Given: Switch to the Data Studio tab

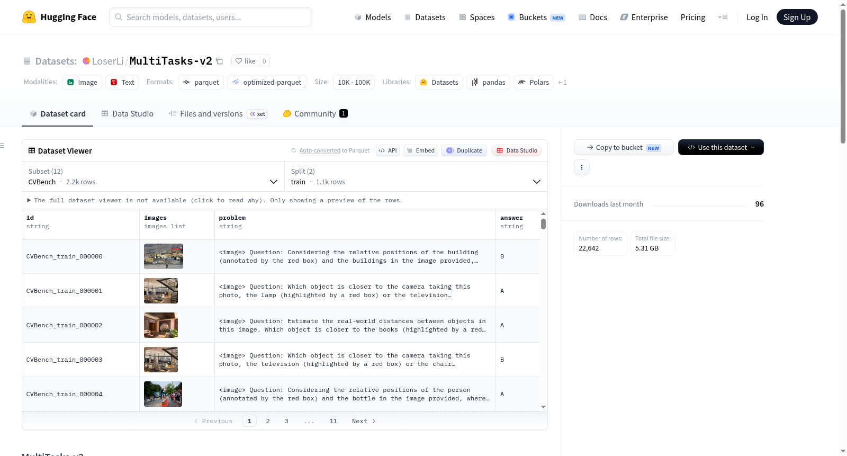Looking at the screenshot, I should pos(128,113).
